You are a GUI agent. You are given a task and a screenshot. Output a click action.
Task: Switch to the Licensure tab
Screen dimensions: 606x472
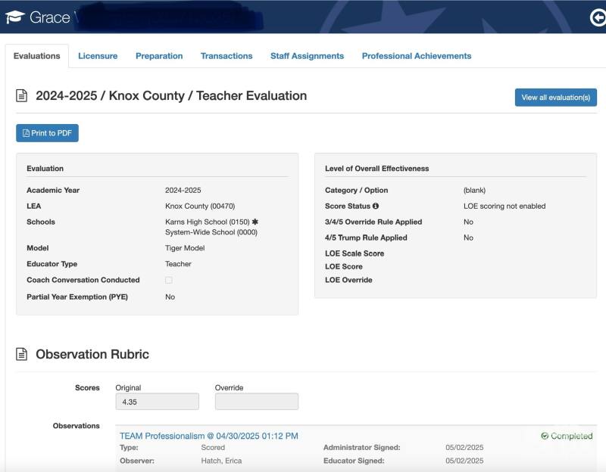tap(98, 56)
